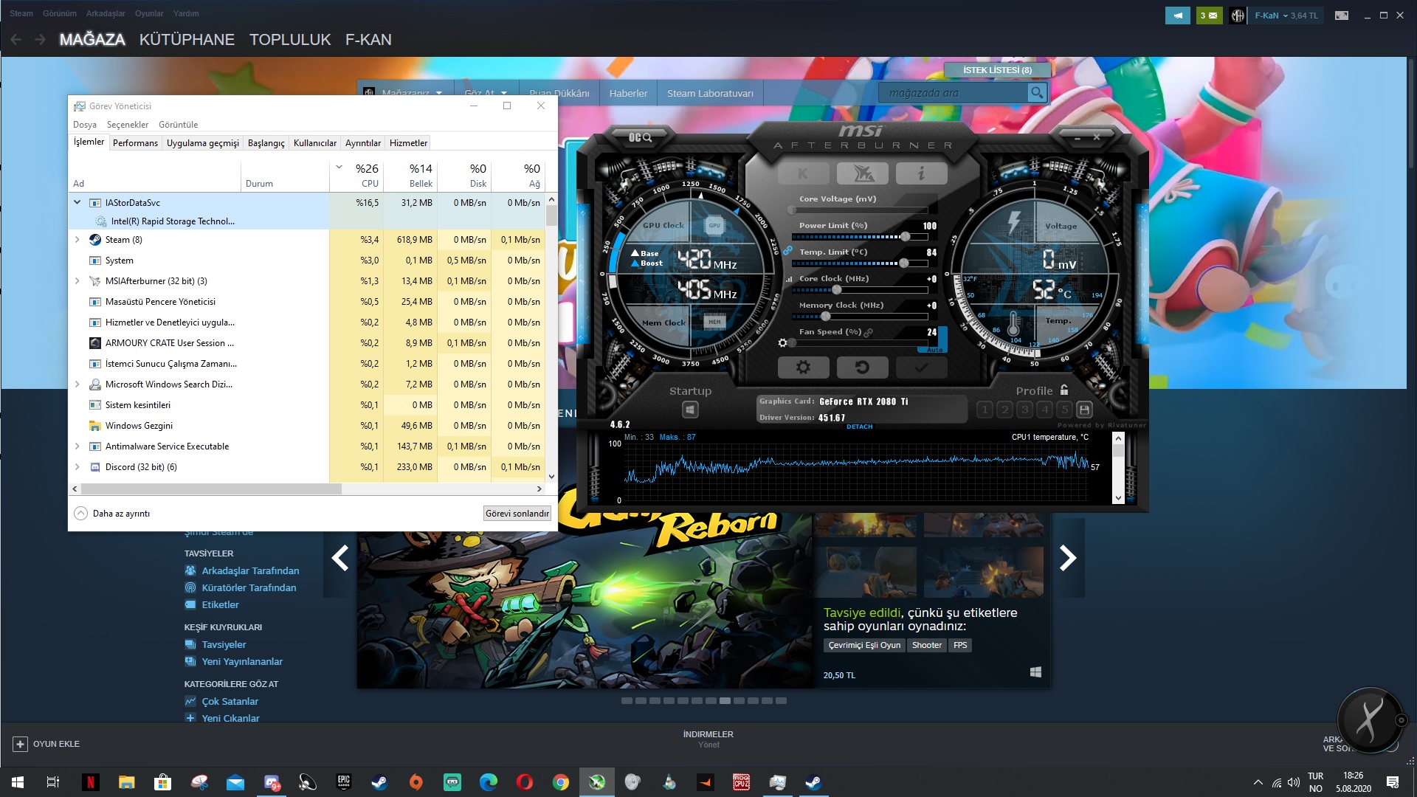
Task: Expand Microsoft Windows Search process group
Action: [x=77, y=384]
